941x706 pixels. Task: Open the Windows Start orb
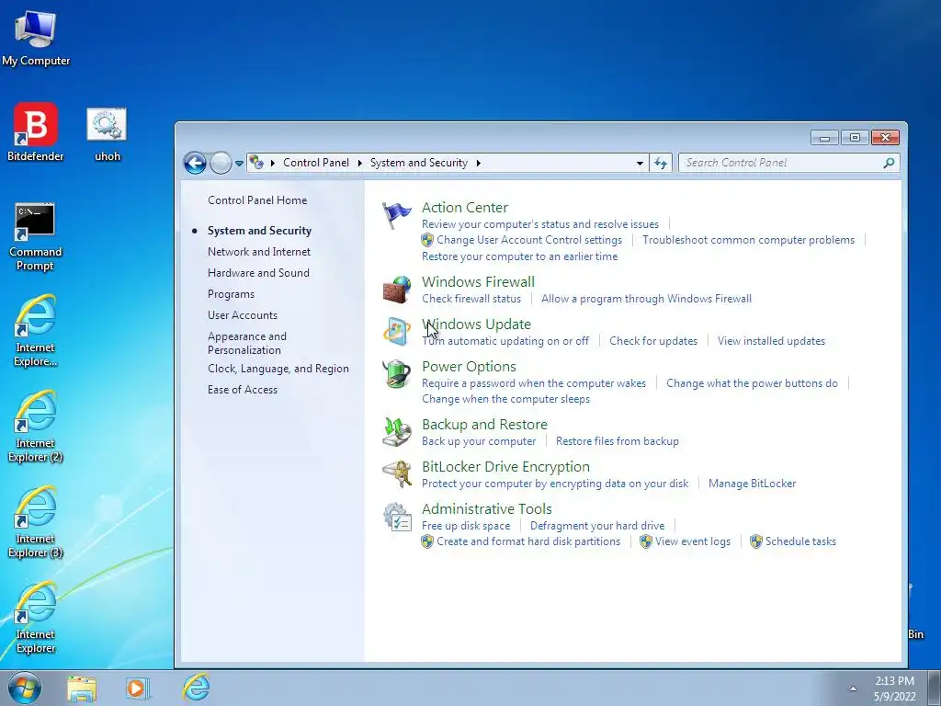point(25,688)
